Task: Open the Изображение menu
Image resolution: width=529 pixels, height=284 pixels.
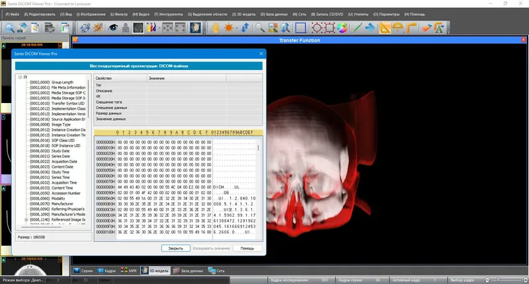Action: (91, 14)
